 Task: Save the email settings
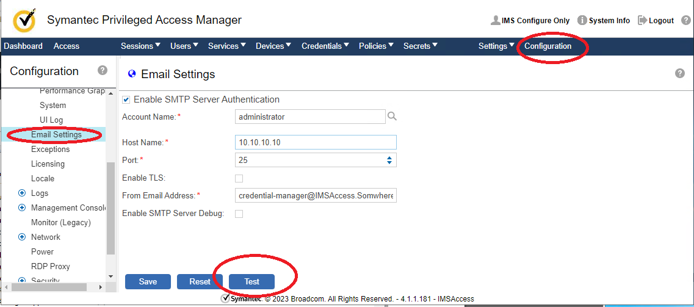click(x=148, y=282)
